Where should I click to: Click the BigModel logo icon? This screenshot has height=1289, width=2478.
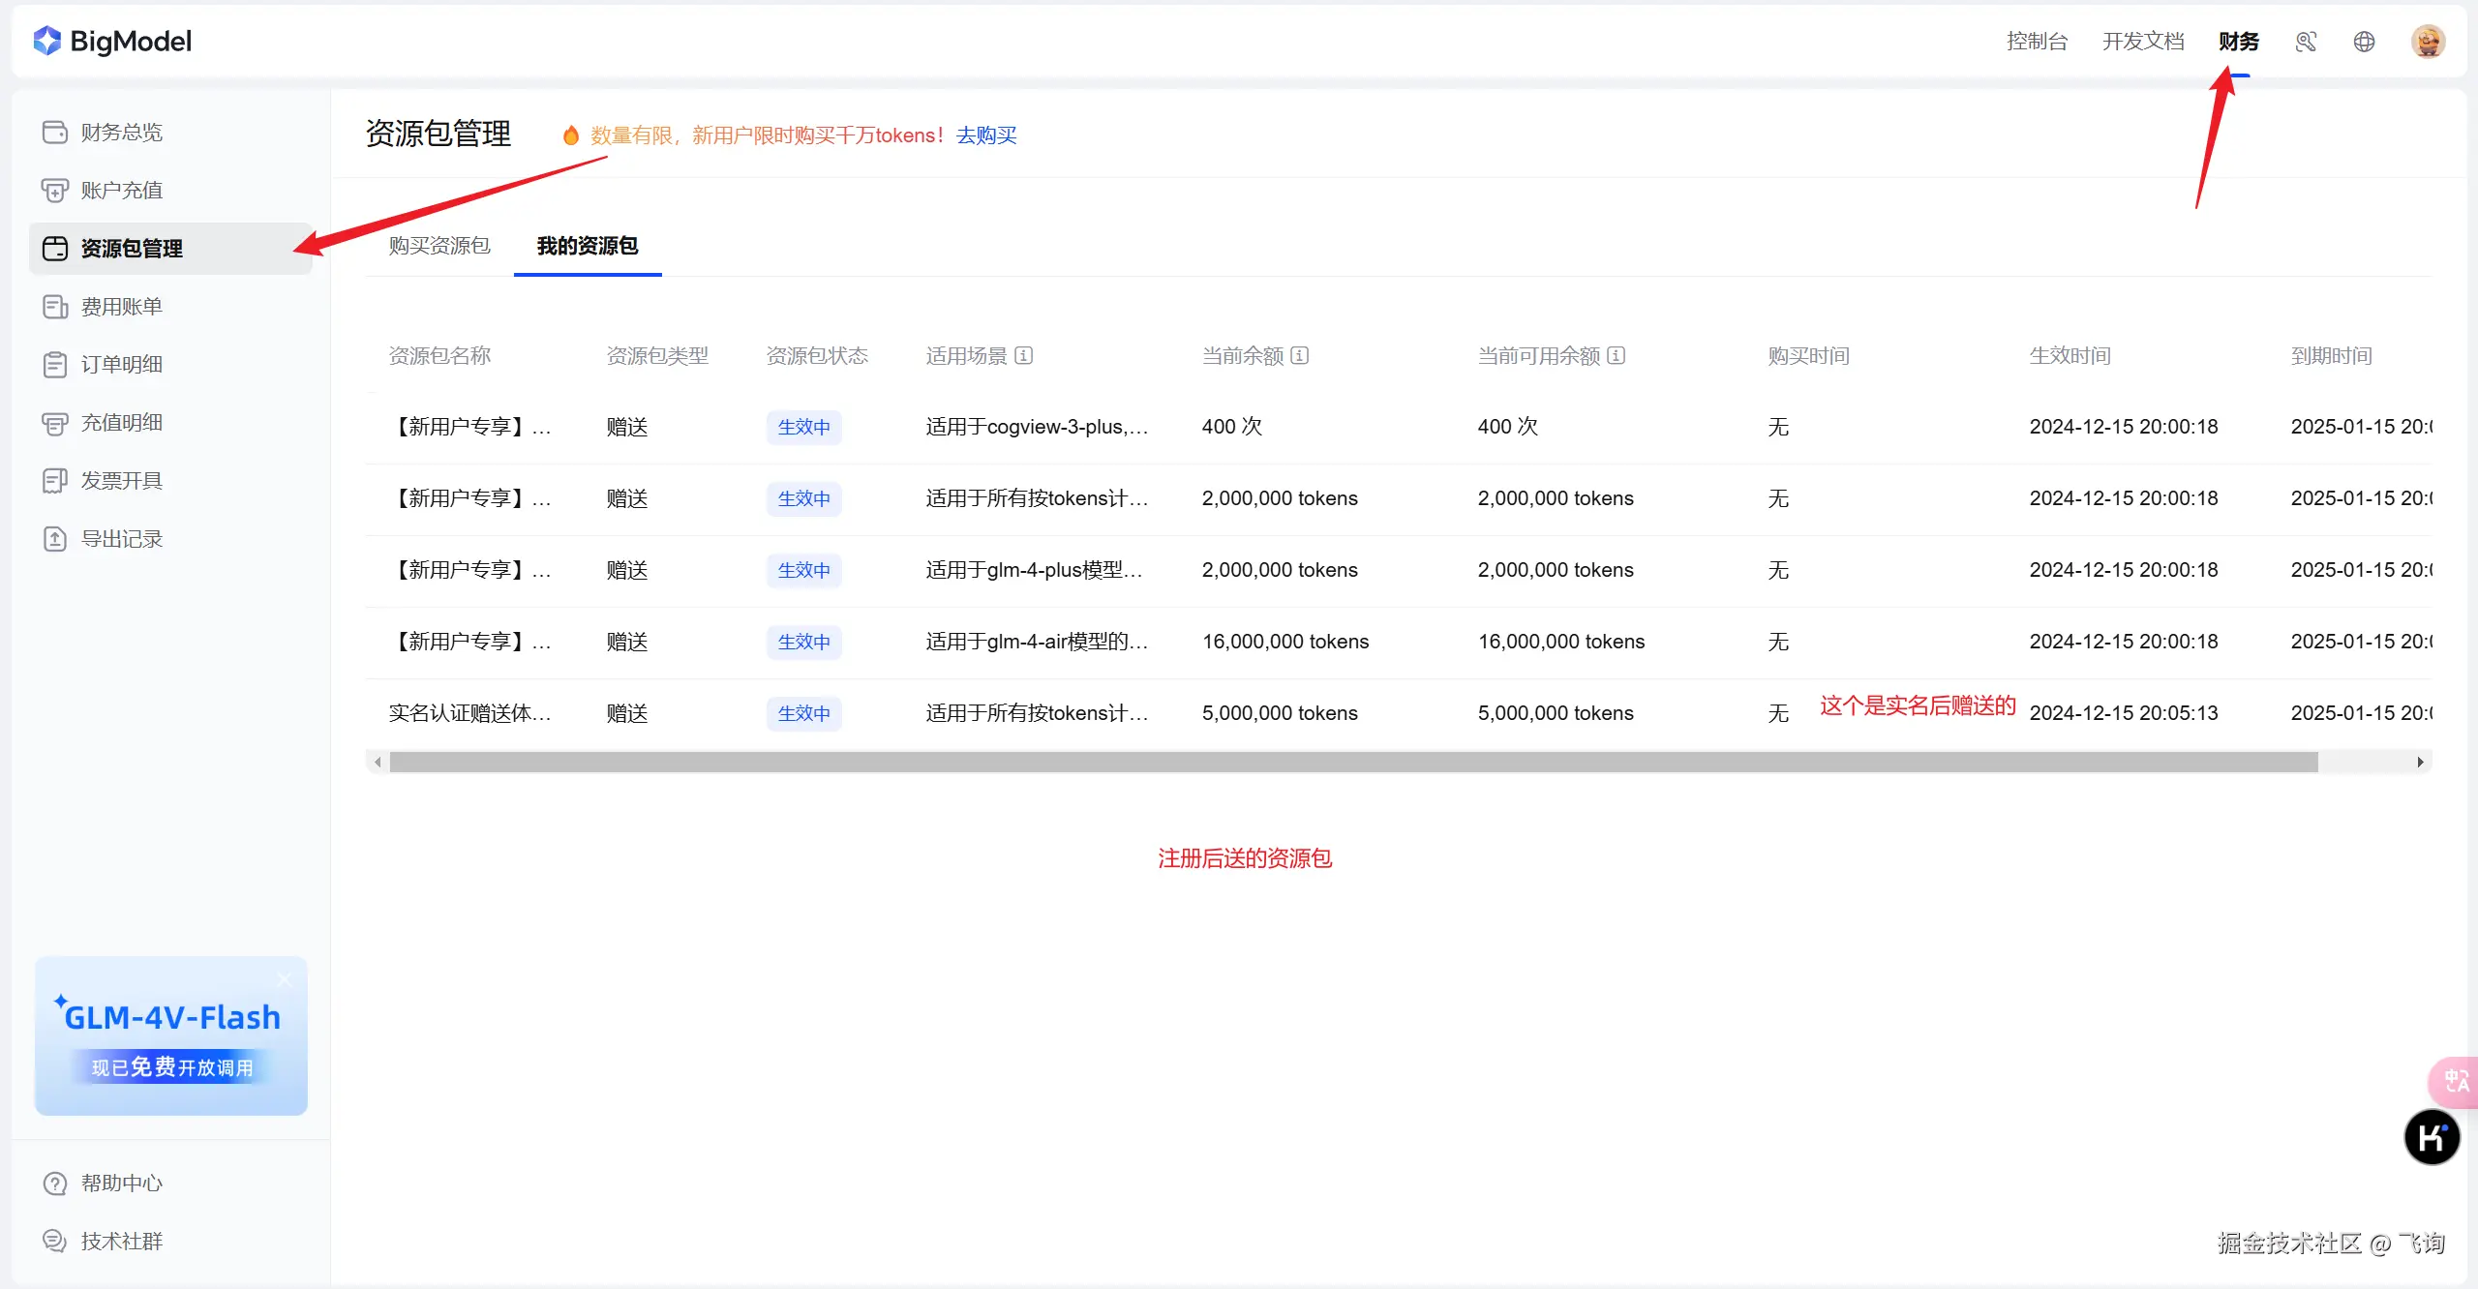(x=46, y=41)
